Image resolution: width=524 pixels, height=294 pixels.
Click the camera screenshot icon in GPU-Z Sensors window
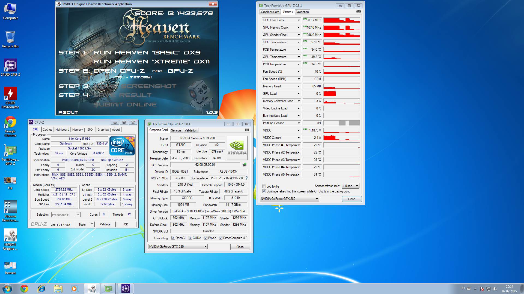(x=359, y=11)
